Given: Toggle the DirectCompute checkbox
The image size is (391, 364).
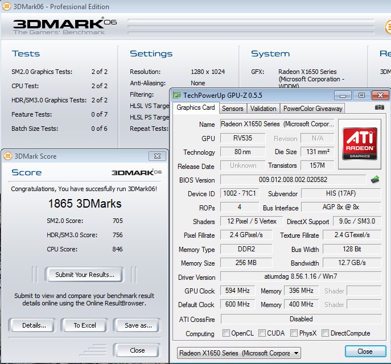Looking at the screenshot, I should click(325, 333).
